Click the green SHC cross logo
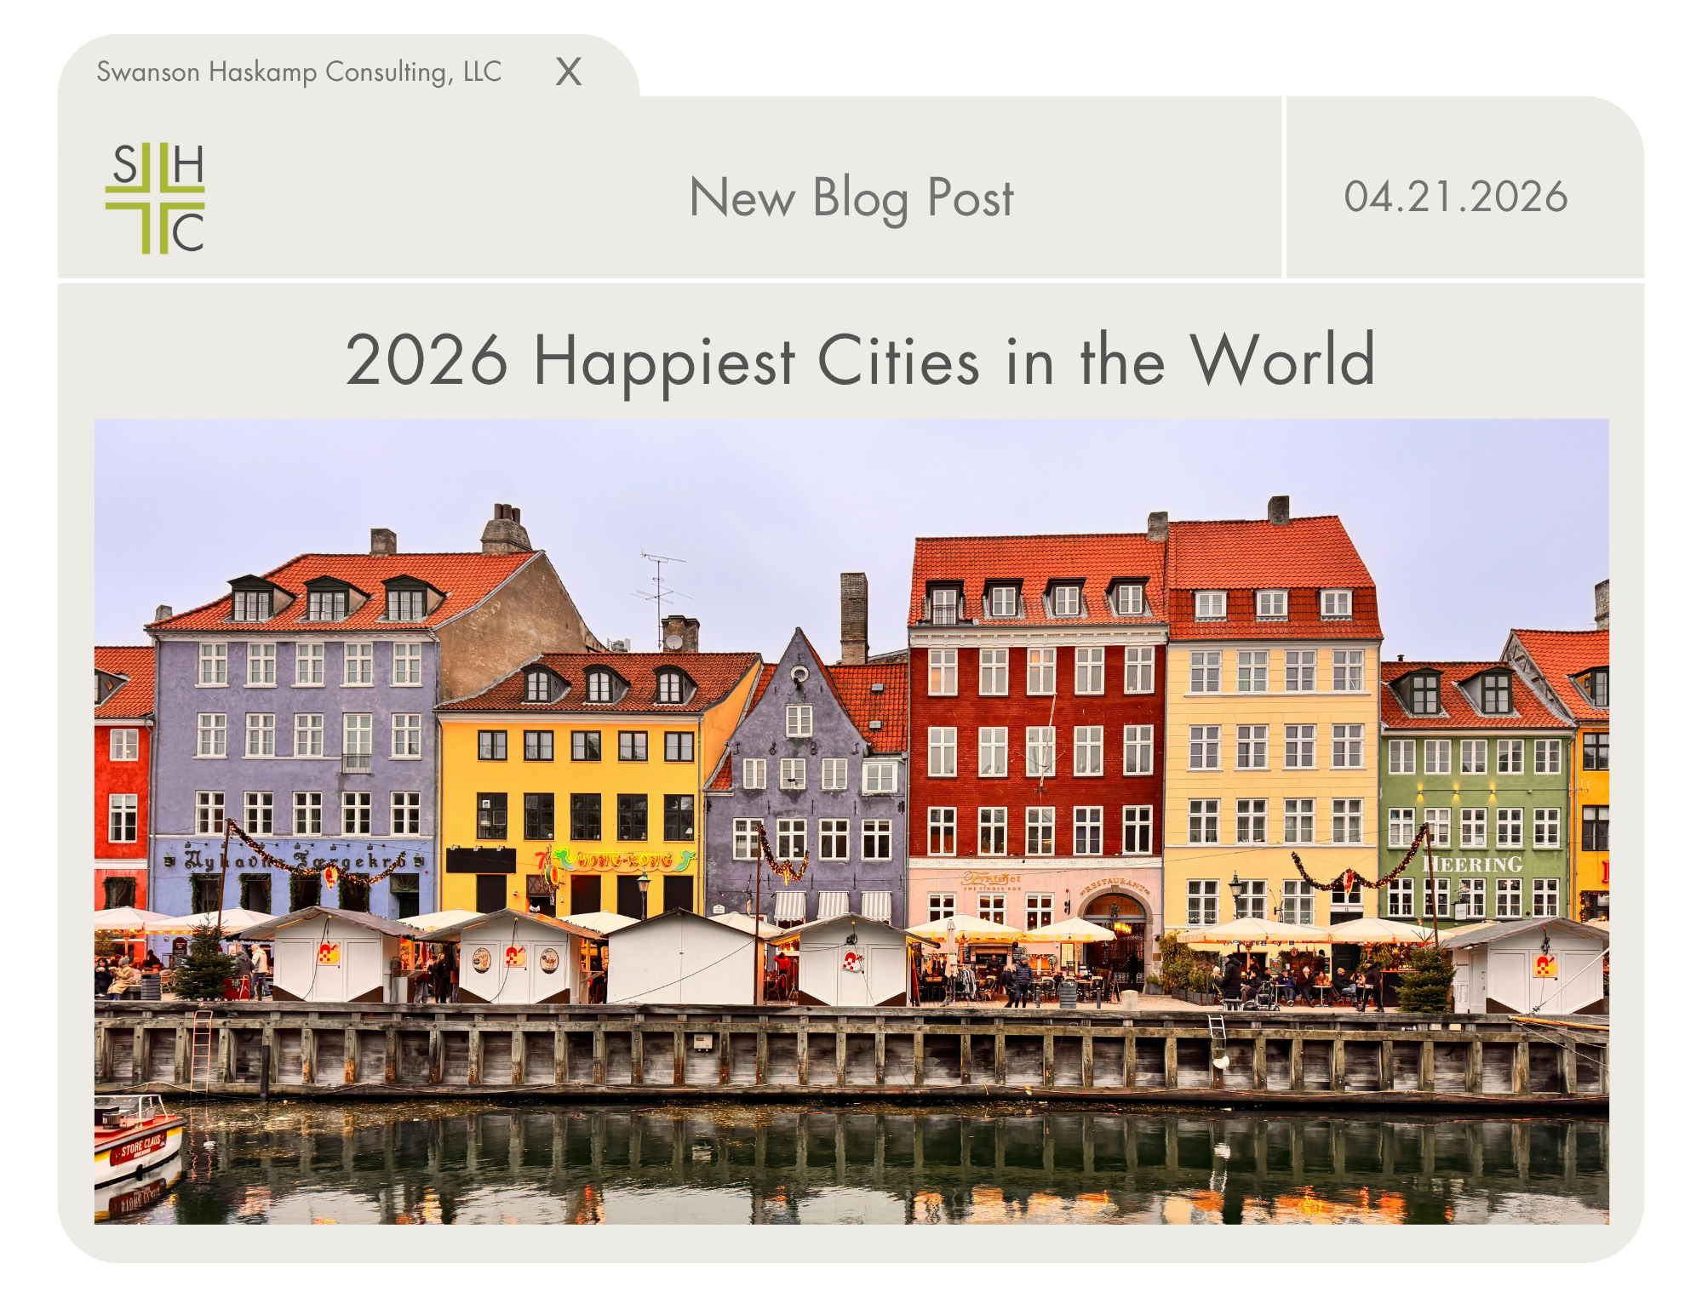This screenshot has width=1702, height=1315. click(x=155, y=198)
